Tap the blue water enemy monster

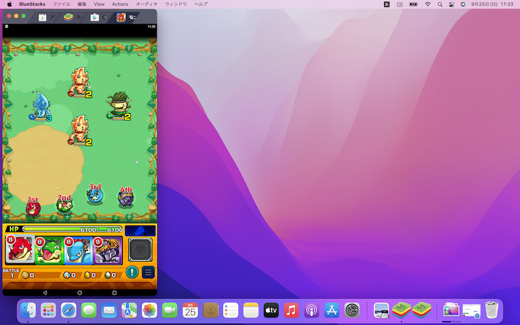point(40,105)
